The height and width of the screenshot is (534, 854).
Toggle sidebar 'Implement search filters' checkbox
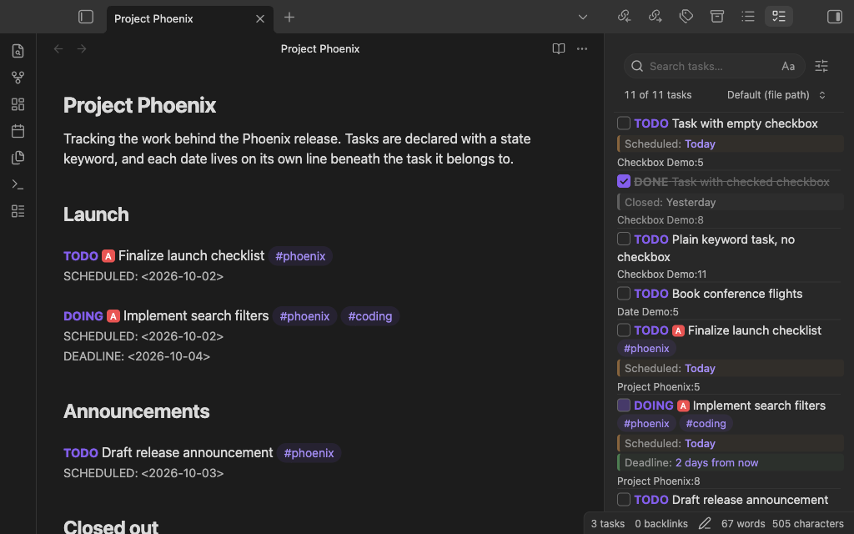tap(624, 405)
